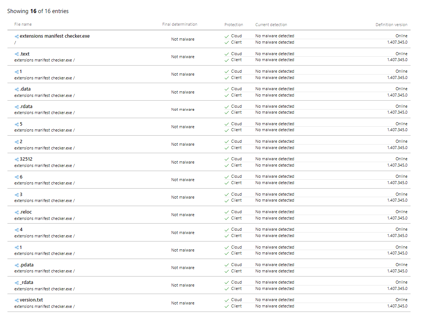Open the .reloc section entry
The width and height of the screenshot is (421, 319).
pyautogui.click(x=26, y=212)
